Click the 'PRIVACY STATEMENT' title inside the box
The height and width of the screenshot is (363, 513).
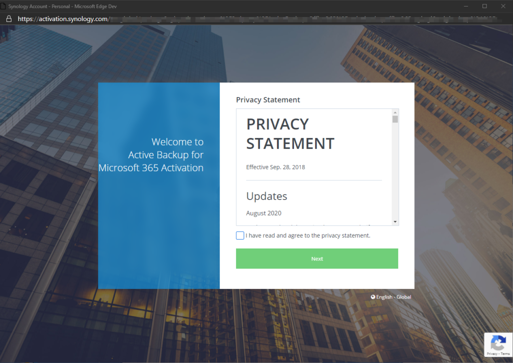point(290,134)
